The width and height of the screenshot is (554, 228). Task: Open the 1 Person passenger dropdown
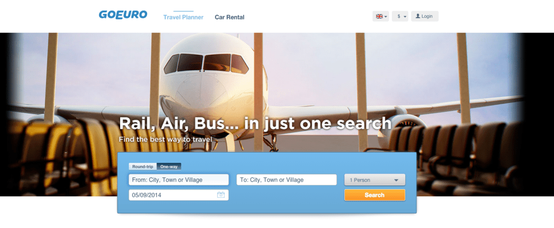(x=375, y=180)
